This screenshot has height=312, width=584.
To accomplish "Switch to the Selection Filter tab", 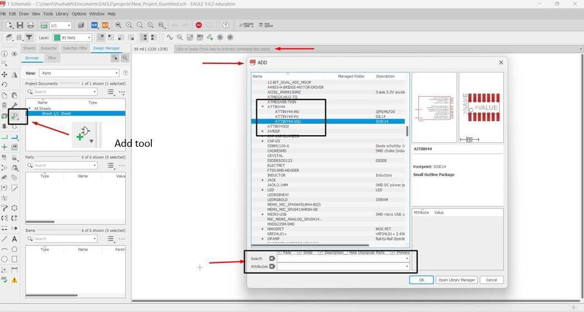I will [x=75, y=48].
